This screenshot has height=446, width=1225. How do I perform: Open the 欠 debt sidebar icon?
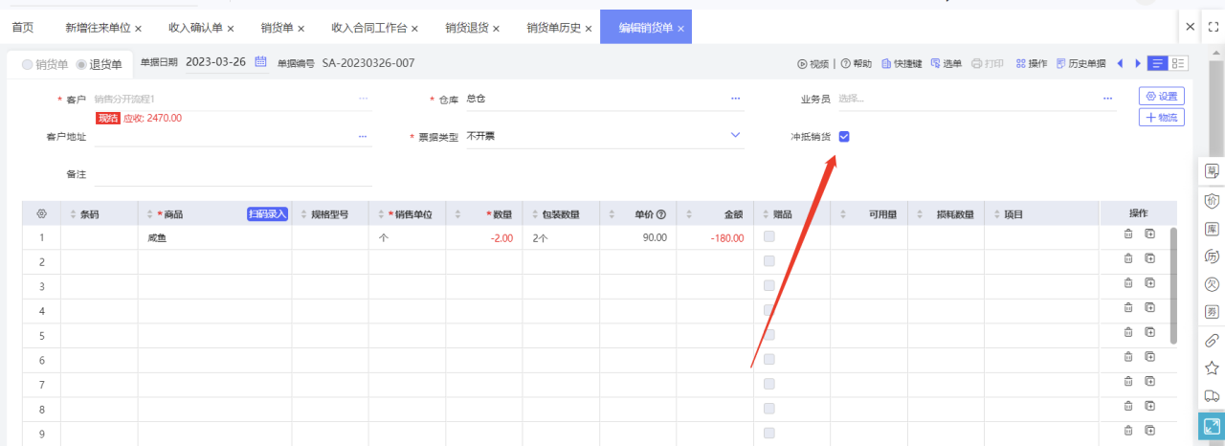click(1211, 284)
